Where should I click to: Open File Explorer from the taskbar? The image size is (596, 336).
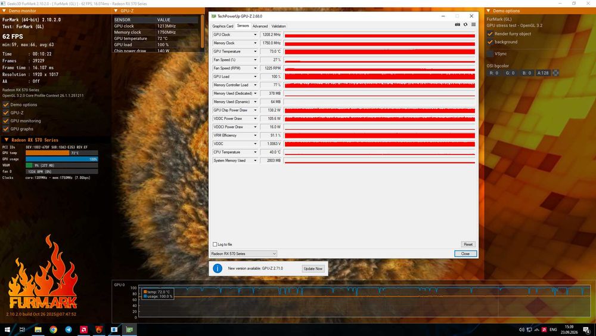[38, 329]
